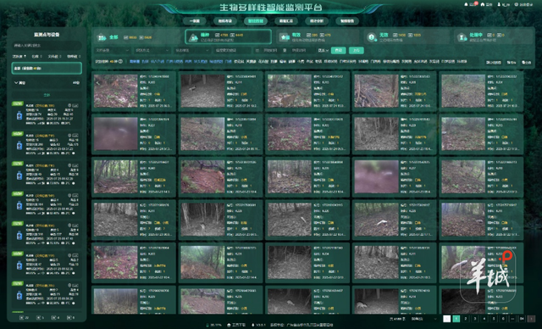The height and width of the screenshot is (329, 542).
Task: Click the blue camera device icon of first device
Action: click(x=19, y=115)
